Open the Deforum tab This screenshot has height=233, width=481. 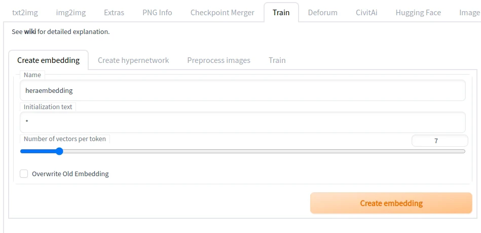tap(322, 12)
